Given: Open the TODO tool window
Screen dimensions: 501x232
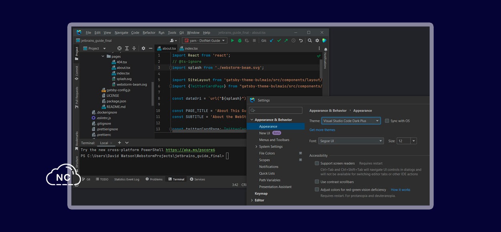Looking at the screenshot, I should tap(102, 179).
